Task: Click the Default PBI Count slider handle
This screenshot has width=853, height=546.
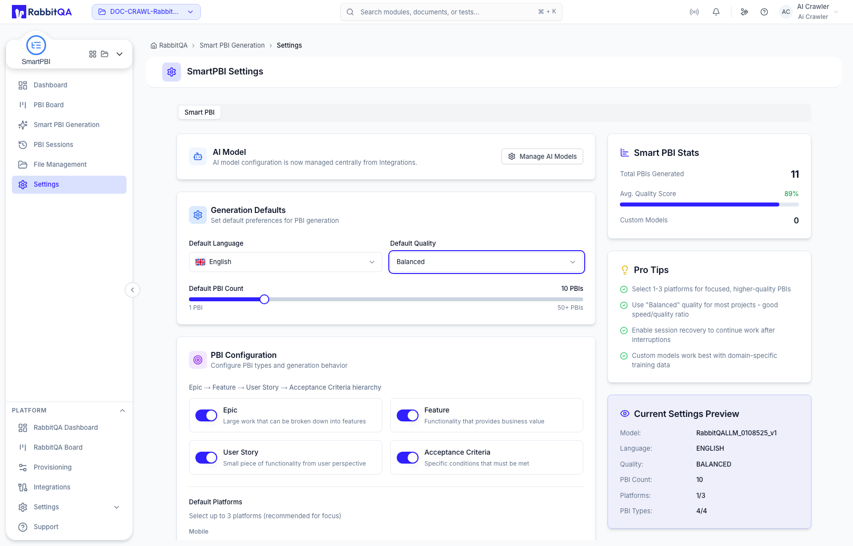Action: pos(264,299)
